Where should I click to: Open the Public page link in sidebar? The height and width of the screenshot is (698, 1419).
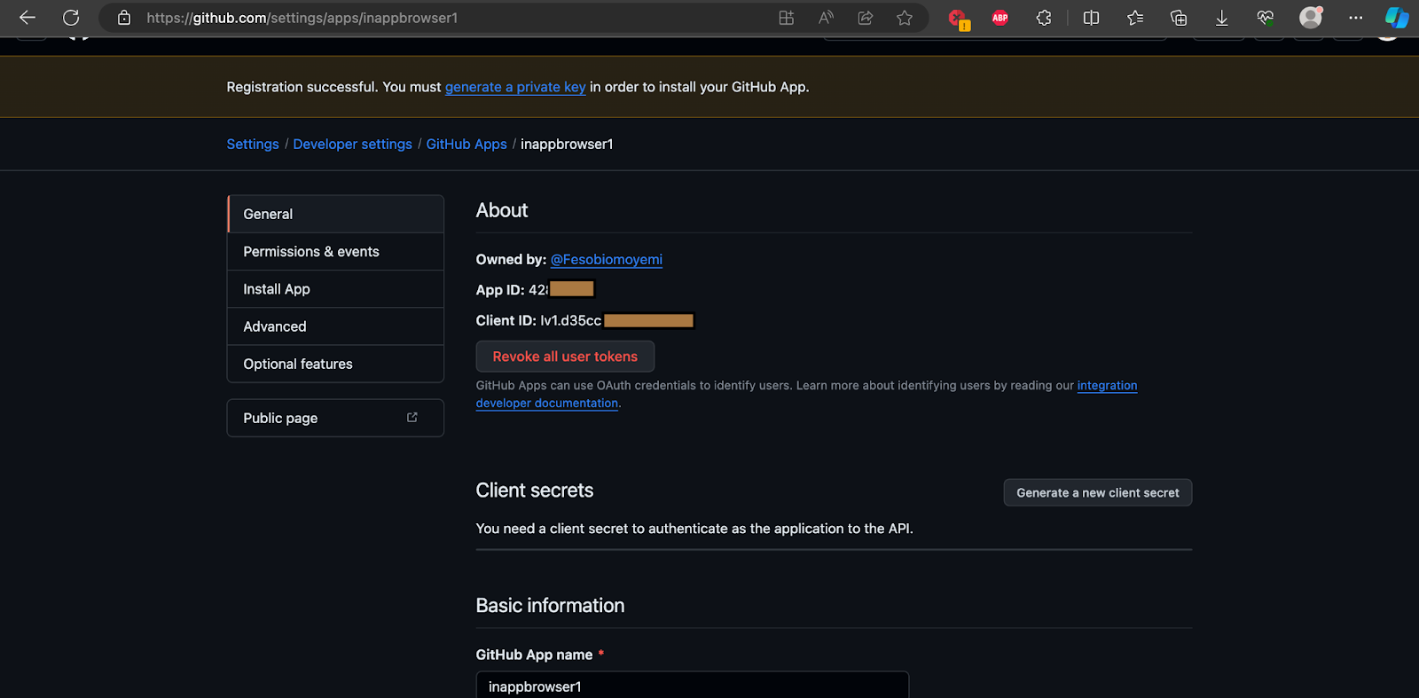coord(335,418)
